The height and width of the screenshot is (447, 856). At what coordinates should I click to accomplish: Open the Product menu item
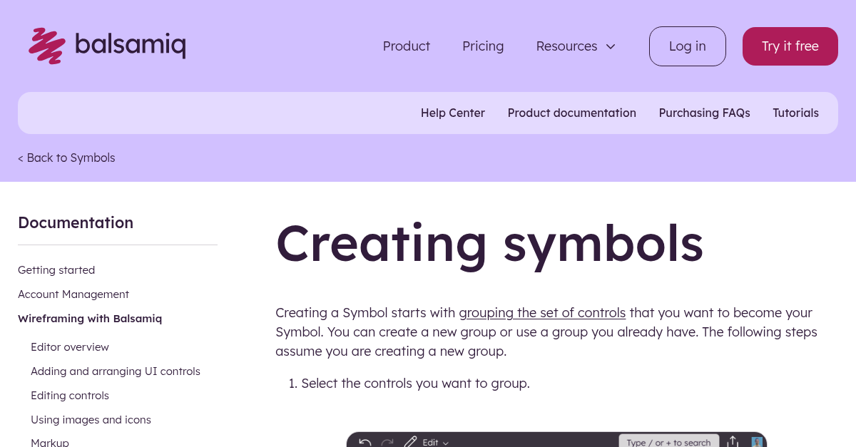pos(406,46)
